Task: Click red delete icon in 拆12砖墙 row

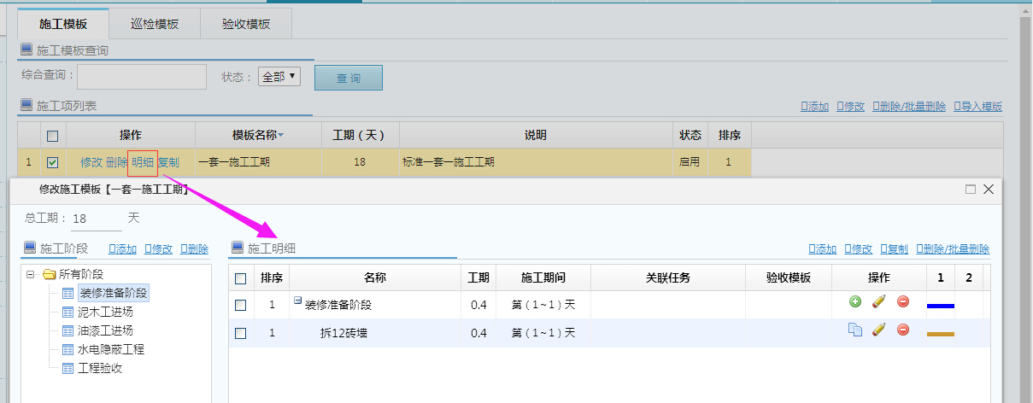Action: tap(903, 330)
